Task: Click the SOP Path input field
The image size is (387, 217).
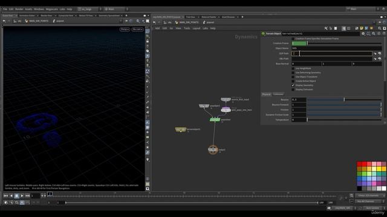Action: [x=332, y=54]
